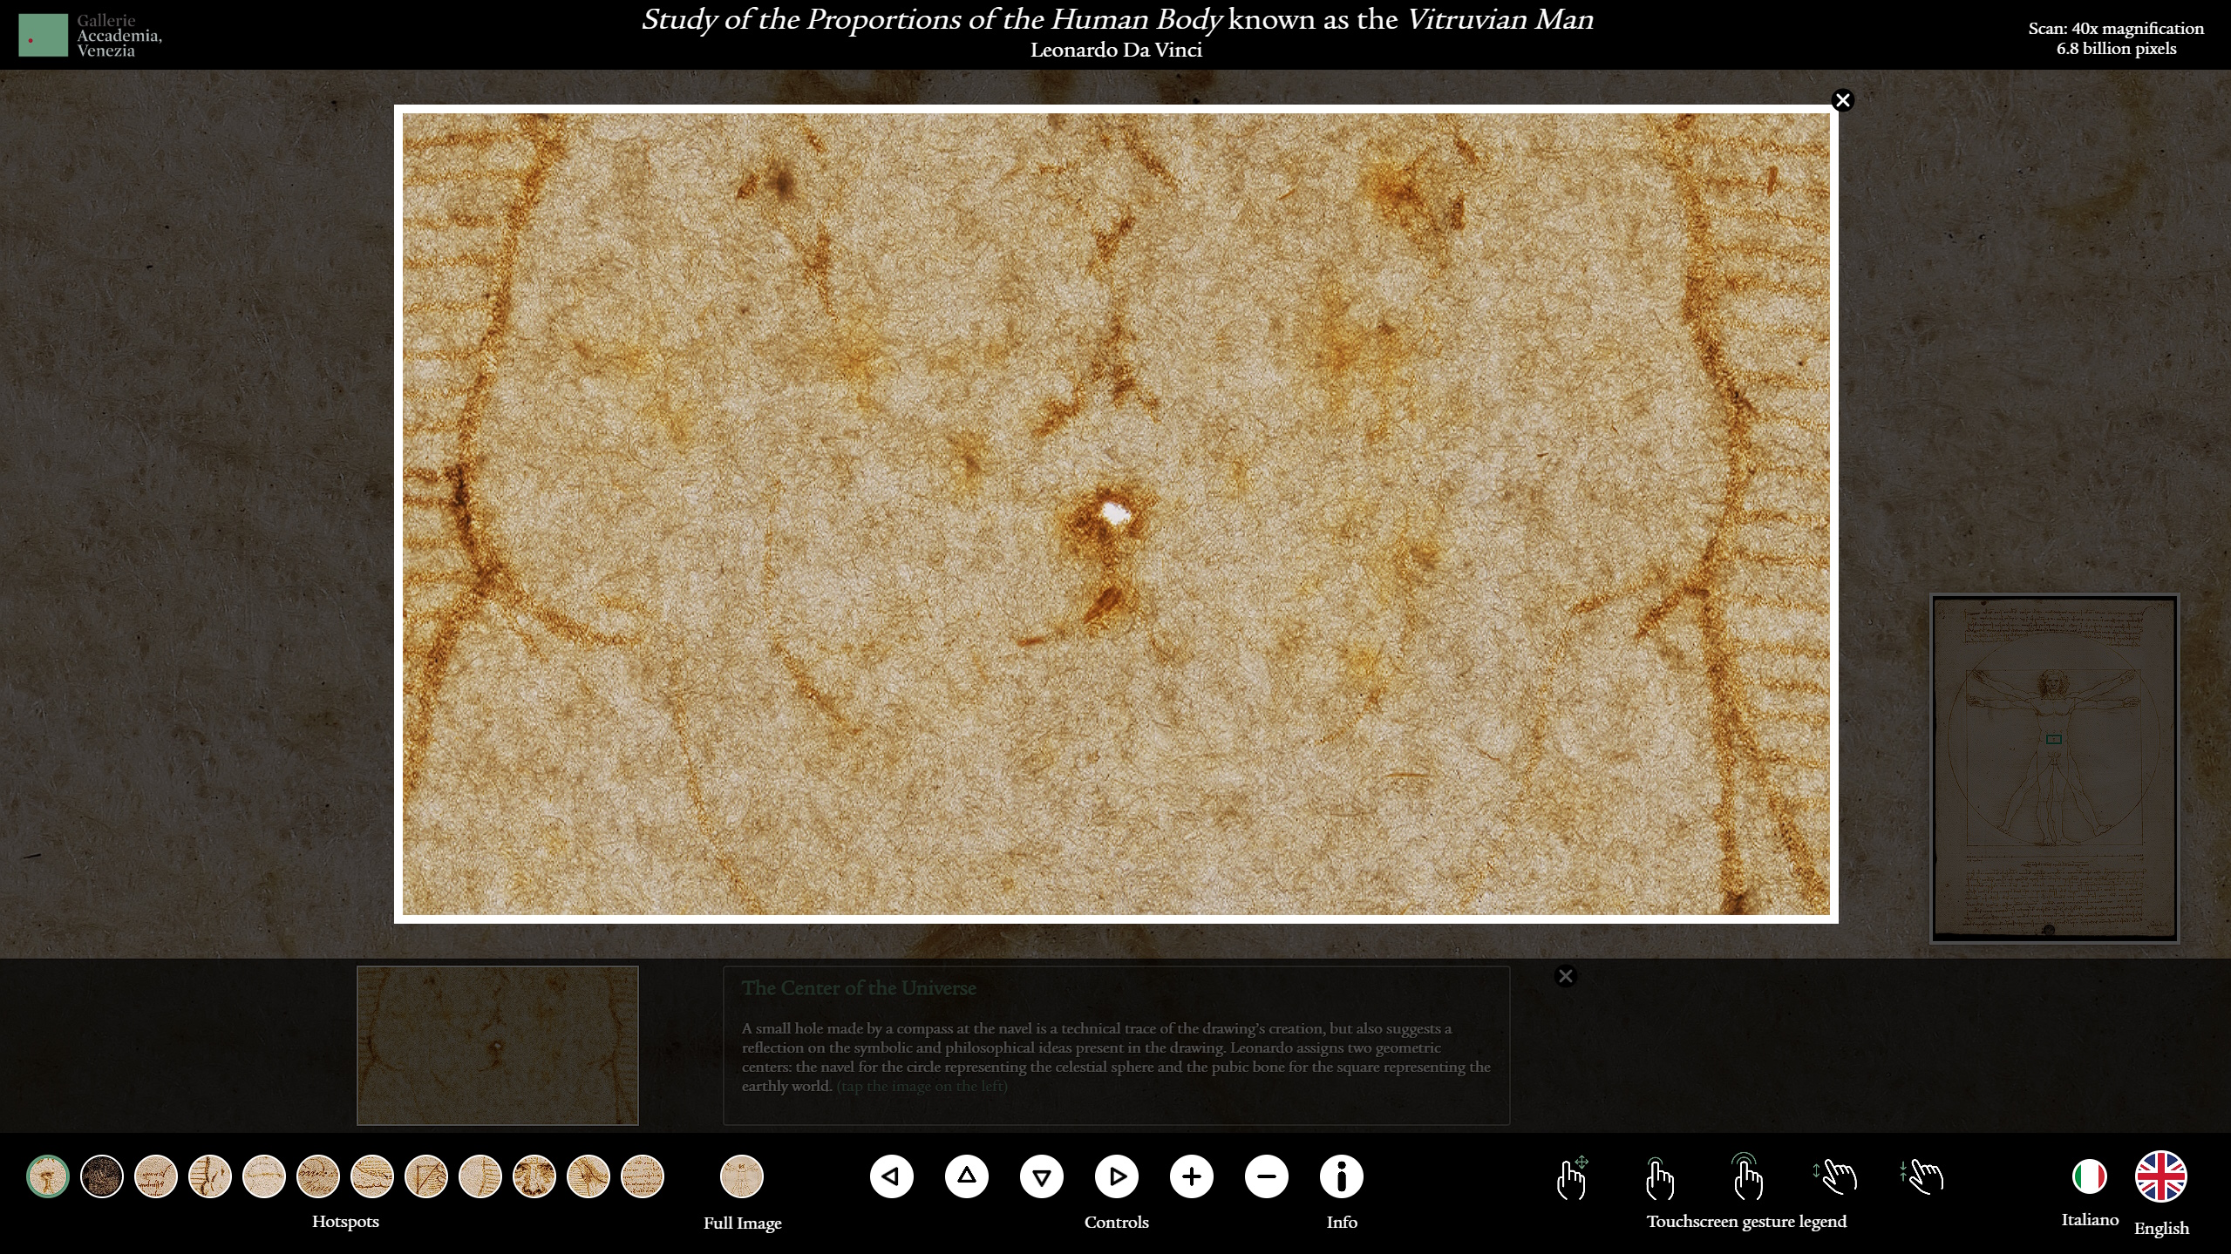Click the Full Image Vitruvian Man thumbnail
Screen dimensions: 2231x1254
742,1176
